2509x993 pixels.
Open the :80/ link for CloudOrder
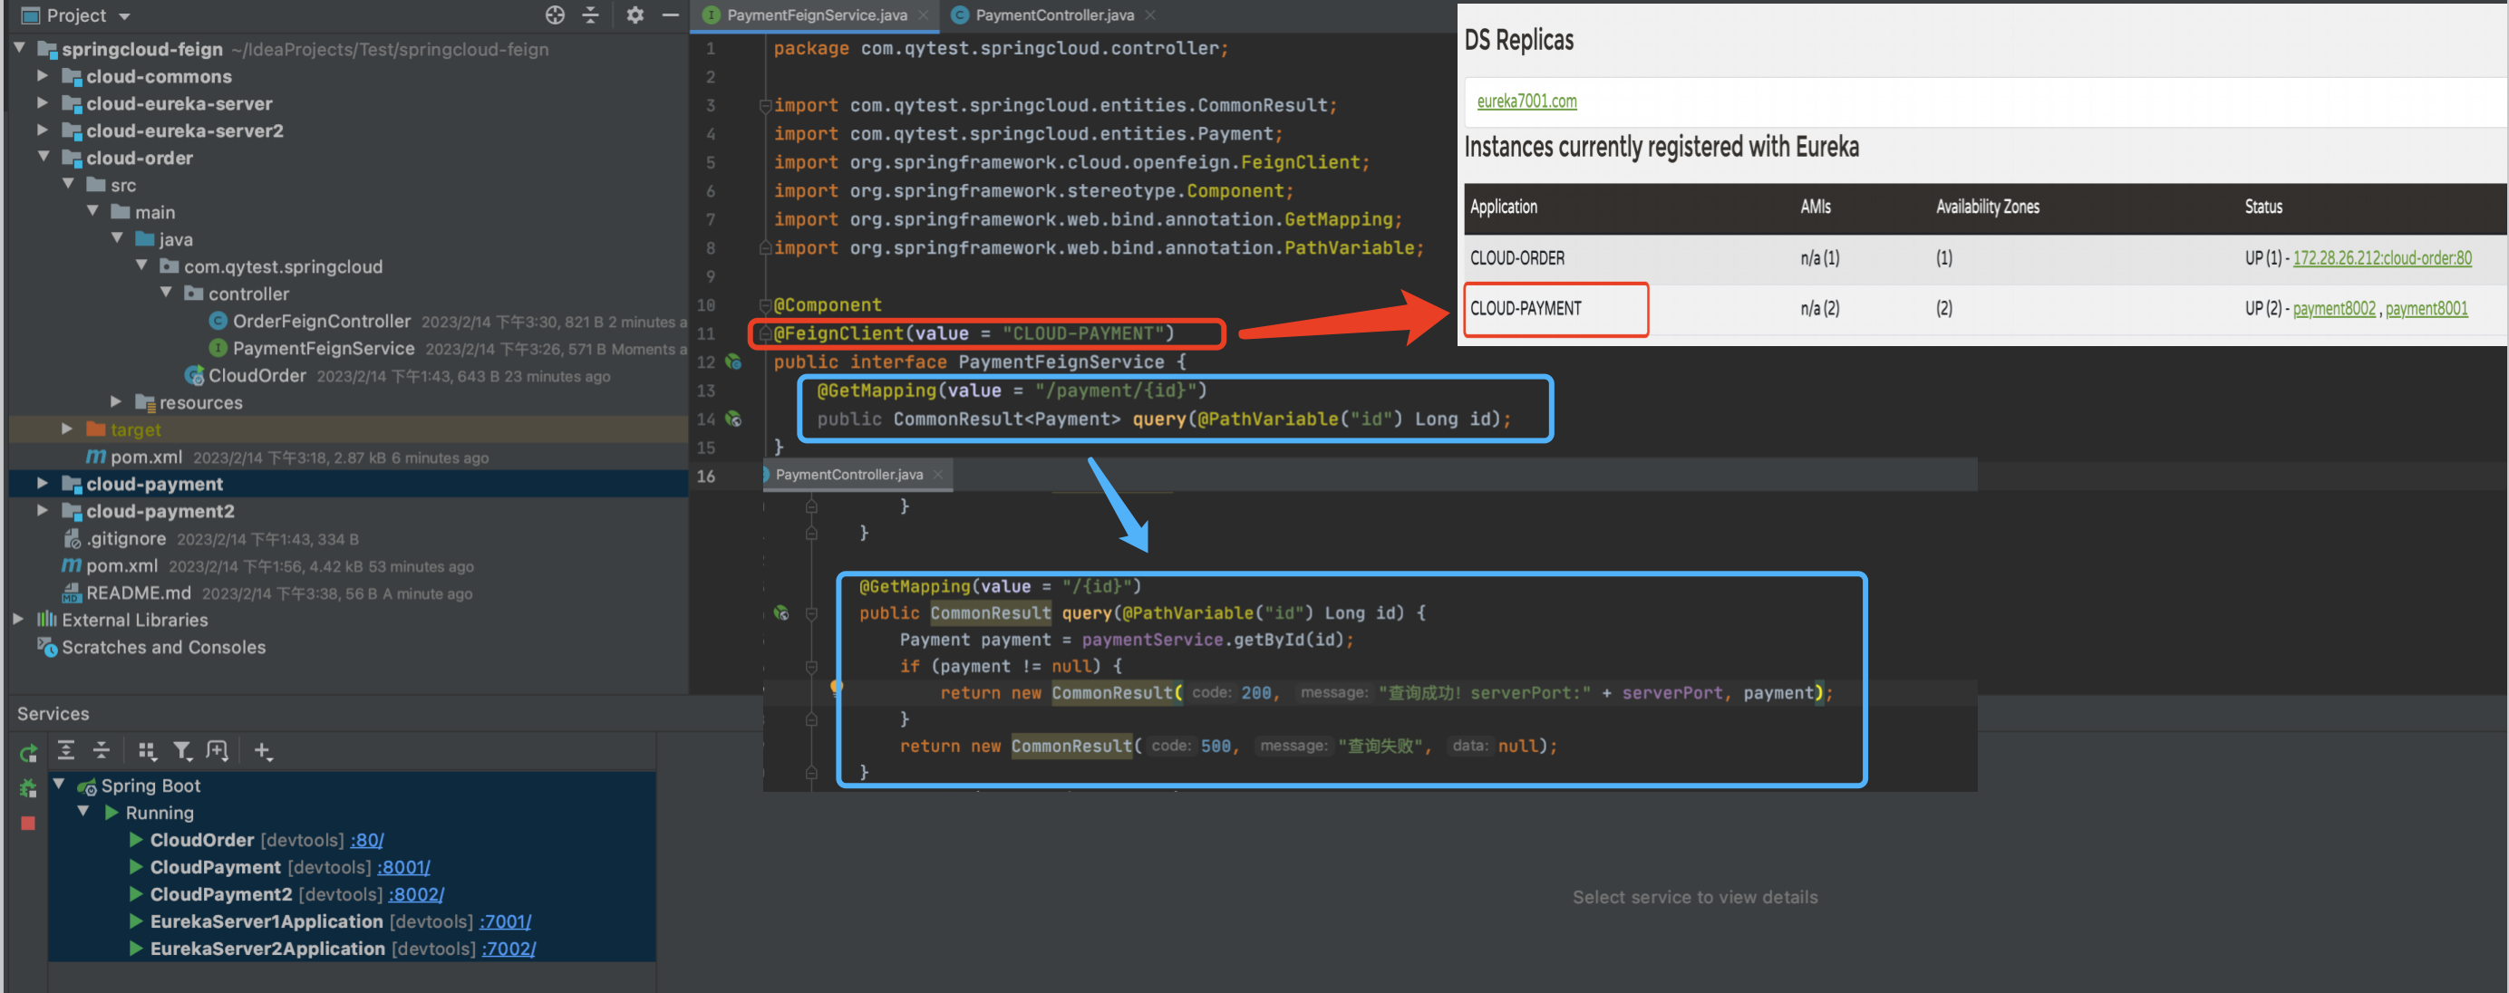(x=367, y=840)
